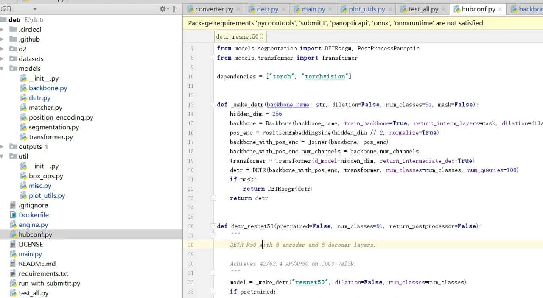Image resolution: width=543 pixels, height=298 pixels.
Task: Collapse the models folder
Action: (3, 69)
